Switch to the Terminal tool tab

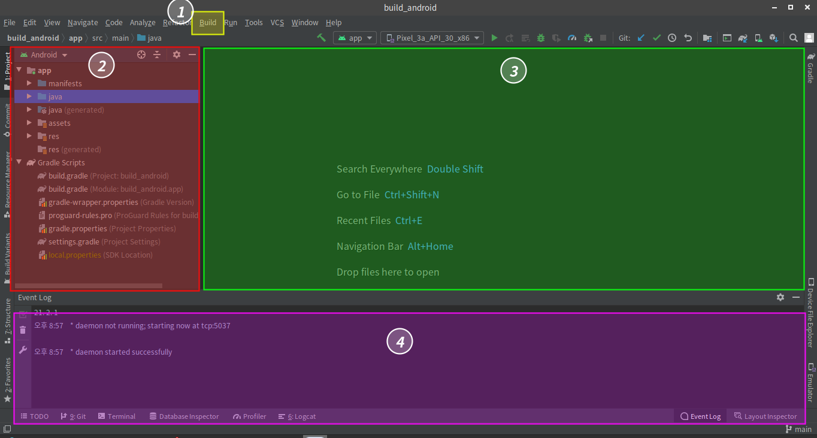click(117, 416)
